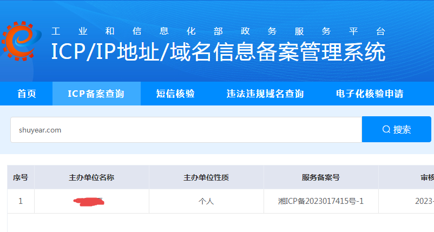Click the 主办单位性质 column header
This screenshot has width=434, height=232.
(x=206, y=177)
